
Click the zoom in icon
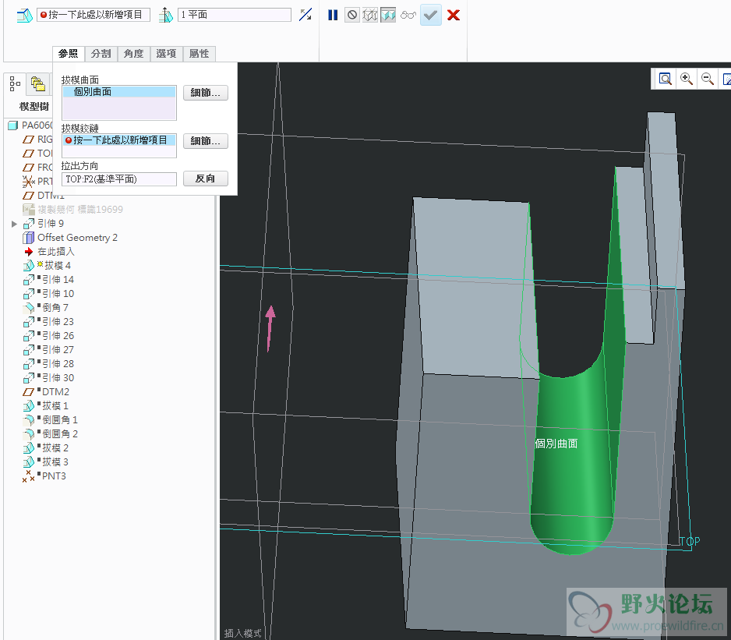point(687,79)
